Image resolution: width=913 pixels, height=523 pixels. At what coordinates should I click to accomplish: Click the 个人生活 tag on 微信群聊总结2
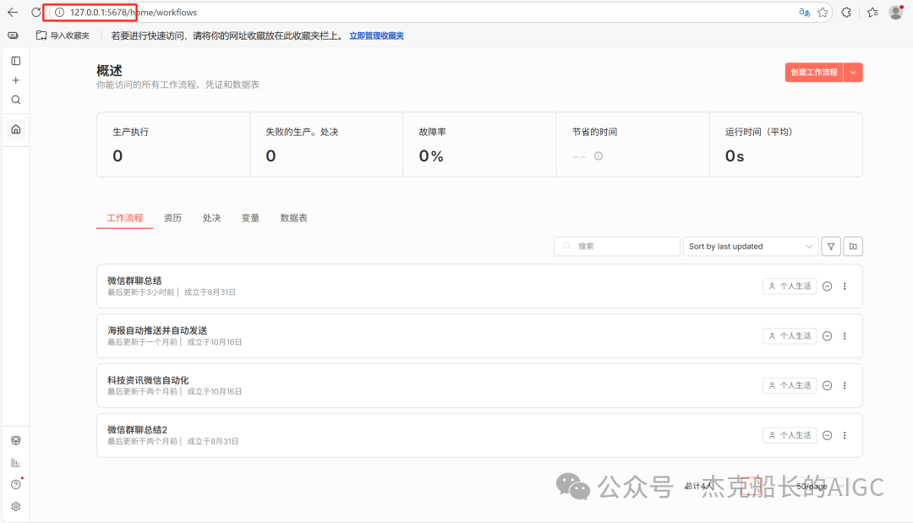click(x=790, y=436)
